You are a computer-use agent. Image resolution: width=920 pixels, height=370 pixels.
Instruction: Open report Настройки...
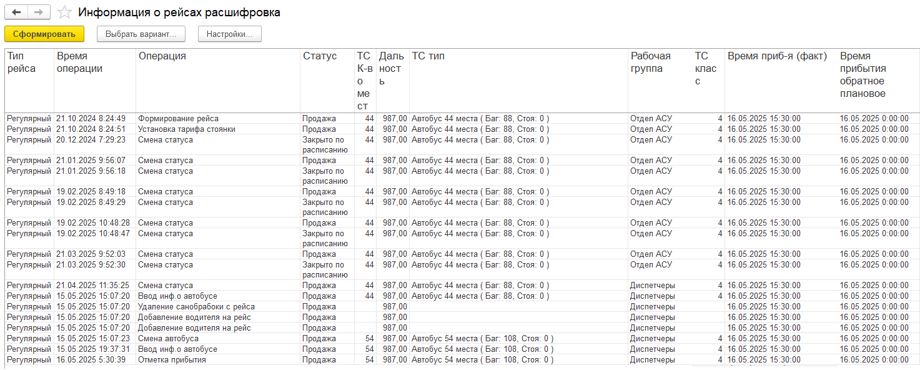tap(229, 34)
